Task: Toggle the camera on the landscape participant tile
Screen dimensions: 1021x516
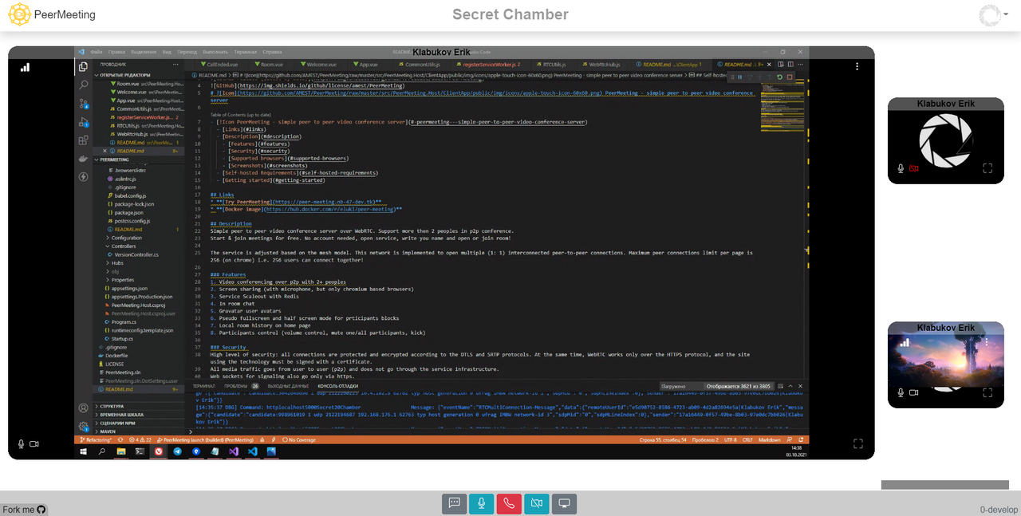Action: point(913,392)
